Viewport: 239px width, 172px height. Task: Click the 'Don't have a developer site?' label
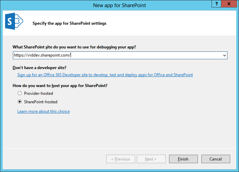39,68
